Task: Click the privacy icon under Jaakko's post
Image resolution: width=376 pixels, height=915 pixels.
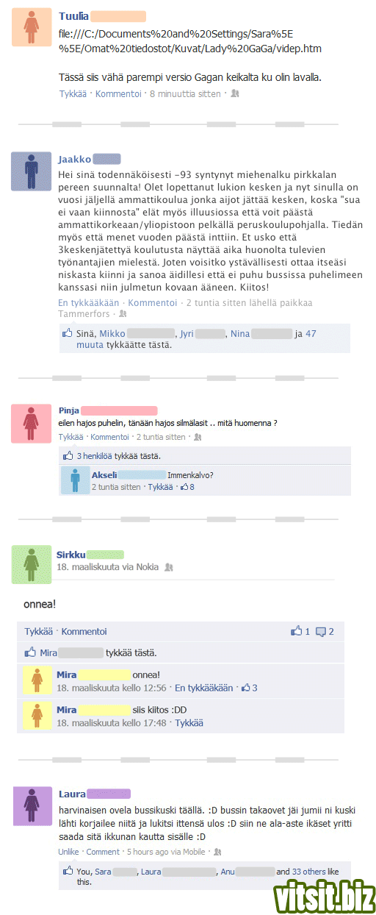Action: [123, 314]
